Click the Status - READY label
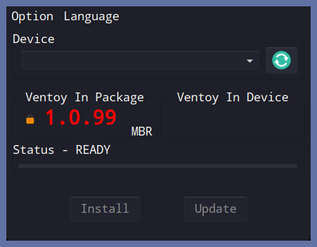 click(61, 150)
